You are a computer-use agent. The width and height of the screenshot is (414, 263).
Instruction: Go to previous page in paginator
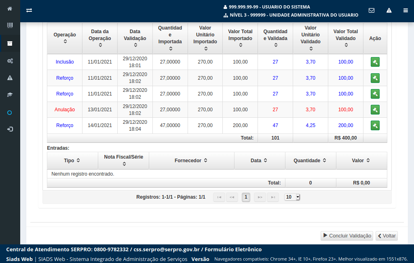pyautogui.click(x=232, y=197)
